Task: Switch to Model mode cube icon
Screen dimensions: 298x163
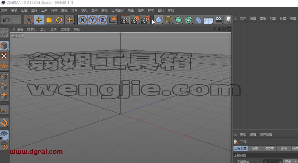Action: click(4, 46)
